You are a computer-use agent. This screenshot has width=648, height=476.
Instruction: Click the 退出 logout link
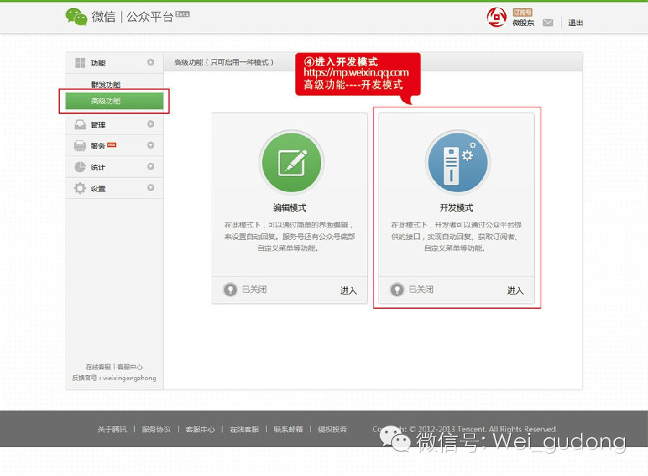pos(575,23)
